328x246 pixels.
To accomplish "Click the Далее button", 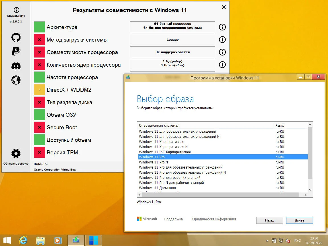I will pyautogui.click(x=299, y=220).
